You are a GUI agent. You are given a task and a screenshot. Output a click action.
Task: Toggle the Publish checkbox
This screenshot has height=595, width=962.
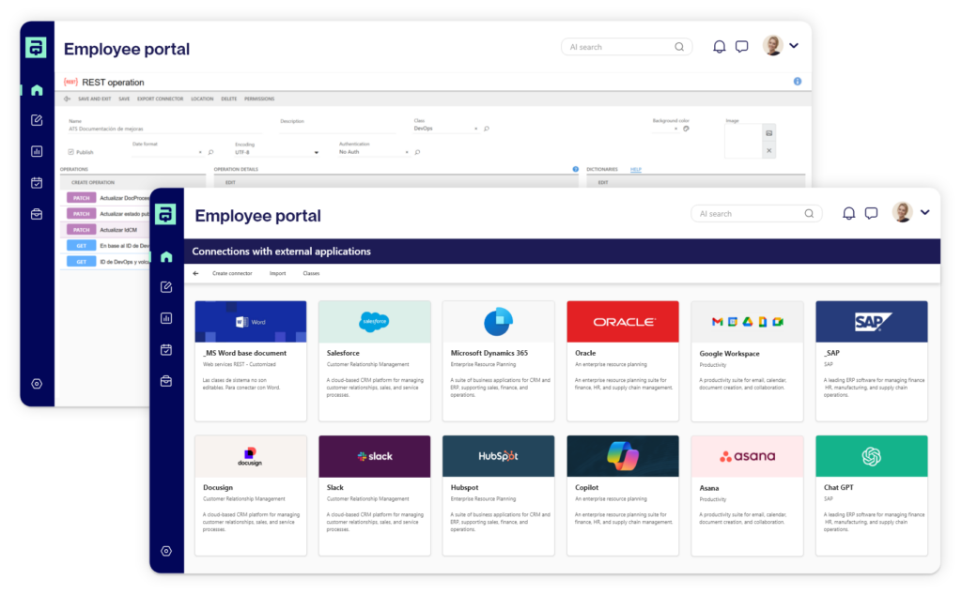coord(70,152)
